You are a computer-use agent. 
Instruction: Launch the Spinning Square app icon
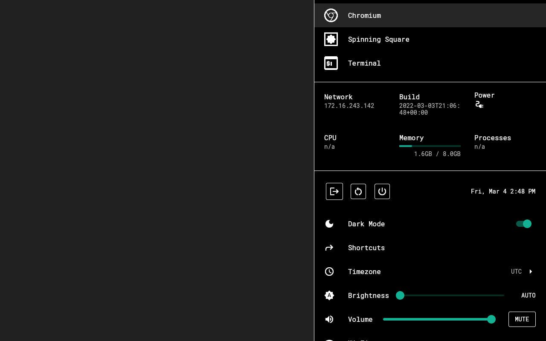click(x=331, y=39)
